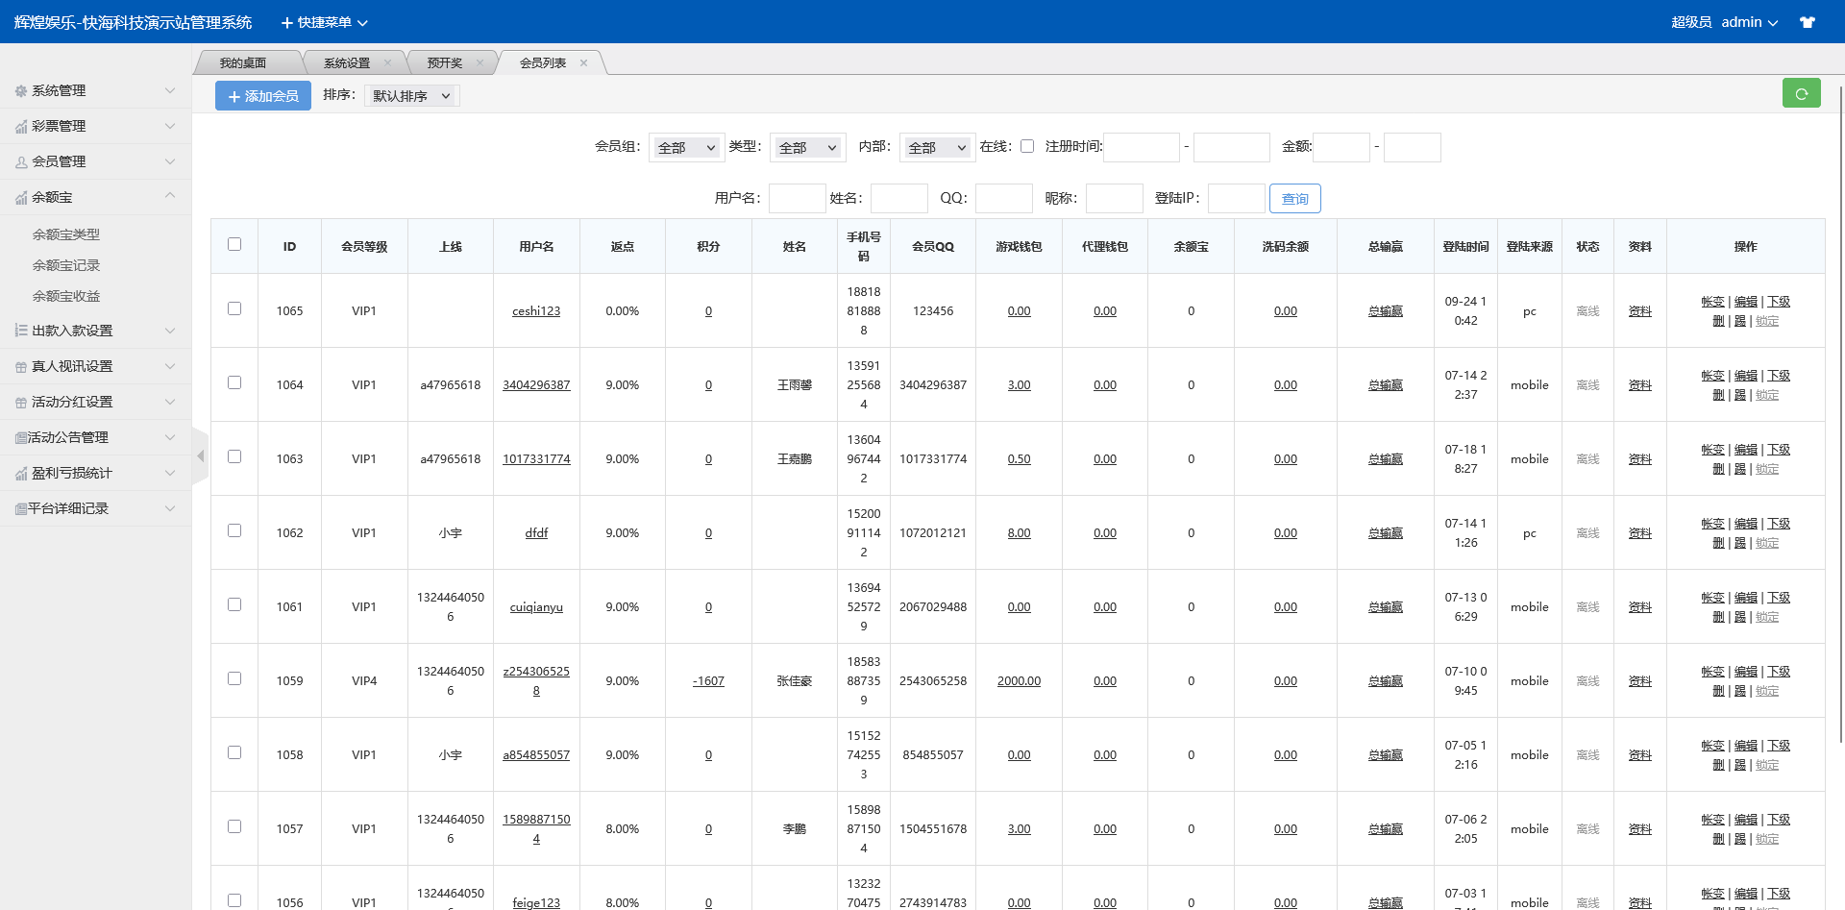The image size is (1845, 910).
Task: Open the 排序 default sort dropdown
Action: (411, 96)
